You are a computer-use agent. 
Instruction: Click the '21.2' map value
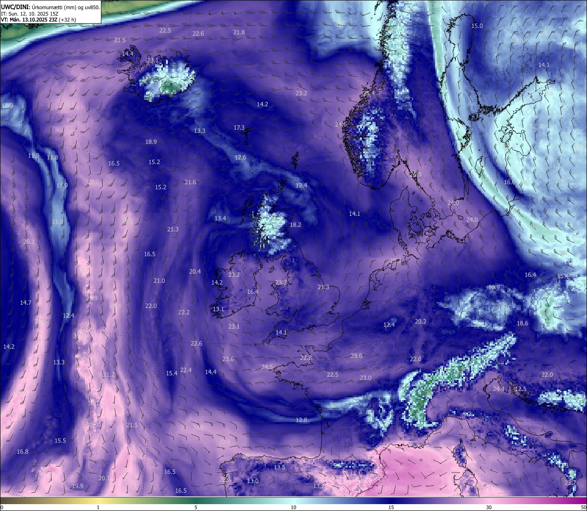[109, 375]
